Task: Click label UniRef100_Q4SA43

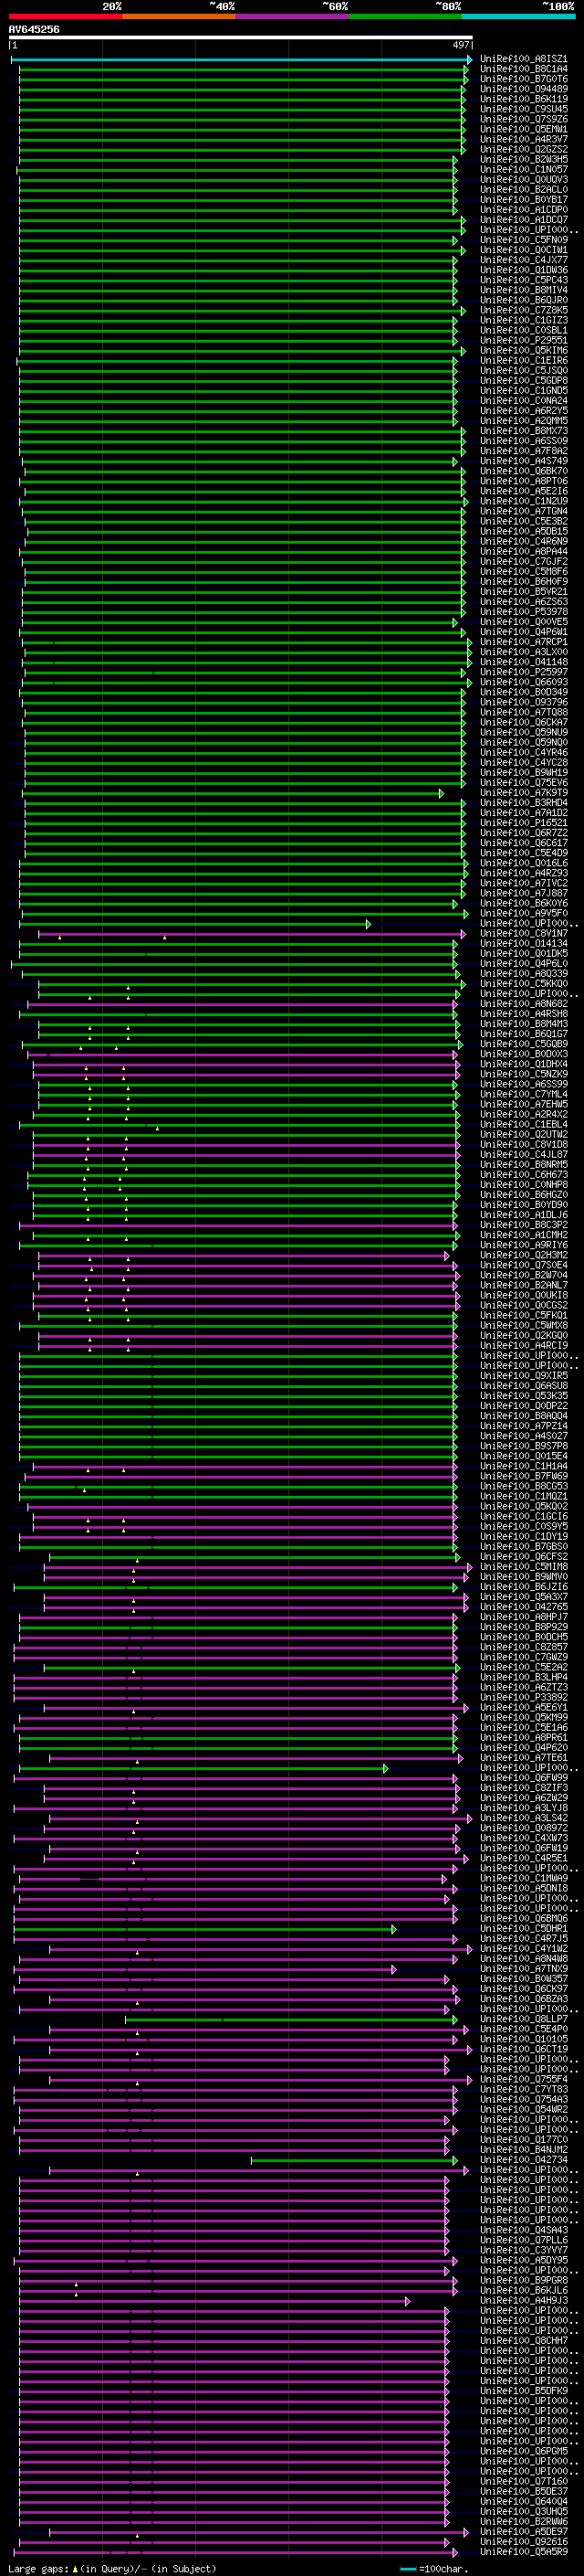Action: coord(523,2230)
